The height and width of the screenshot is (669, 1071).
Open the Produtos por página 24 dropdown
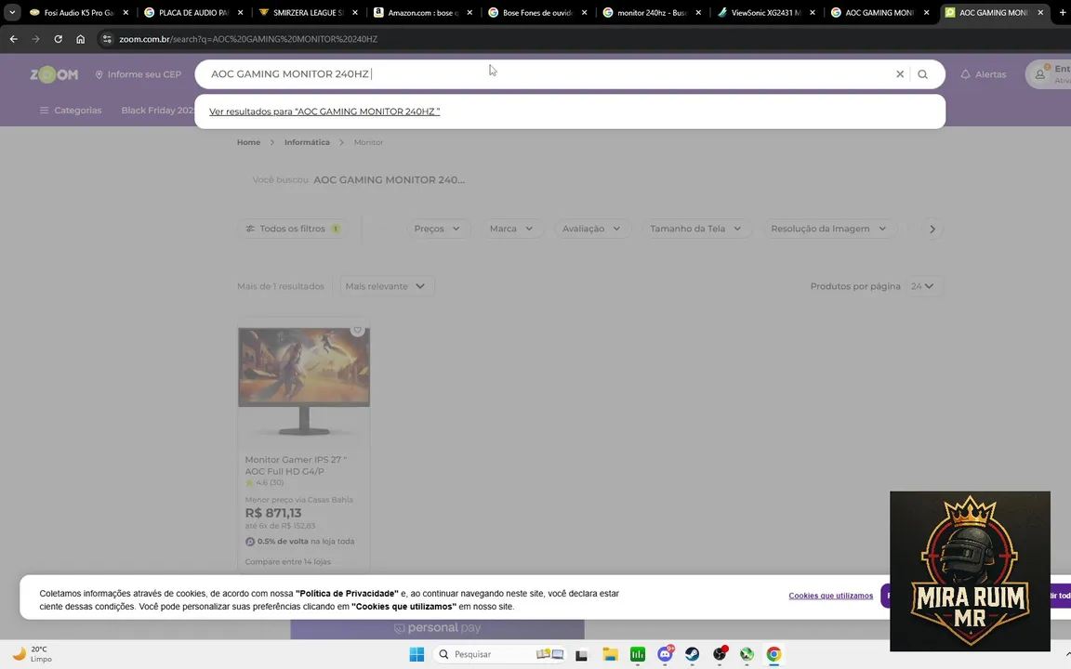pyautogui.click(x=922, y=286)
